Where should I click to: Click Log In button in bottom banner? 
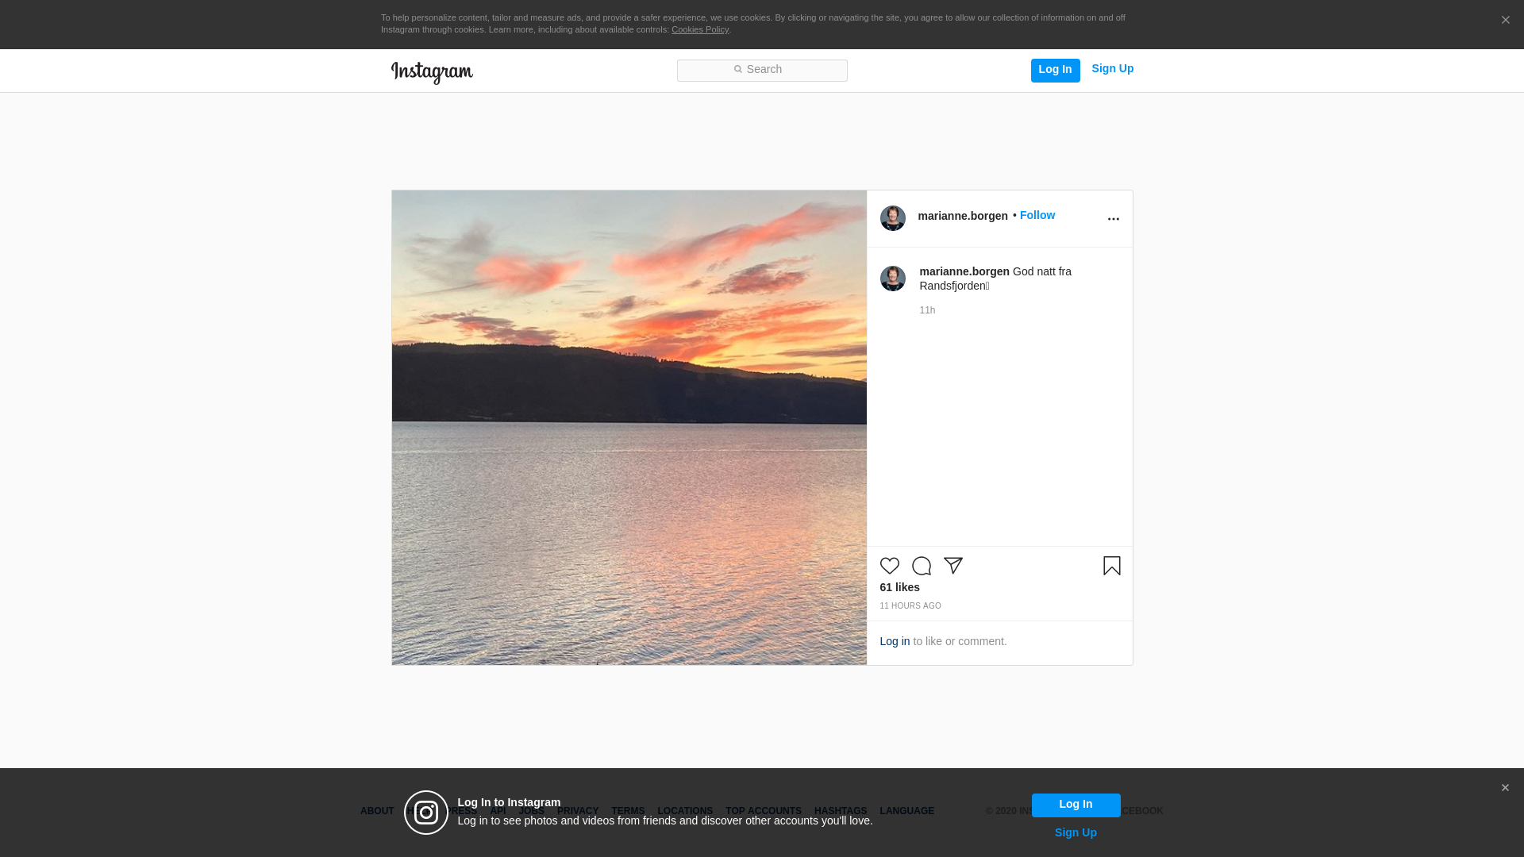pyautogui.click(x=1076, y=805)
